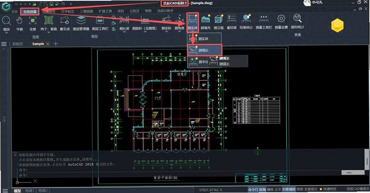Expand the 测坐标 dropdown arrow

tap(166, 32)
